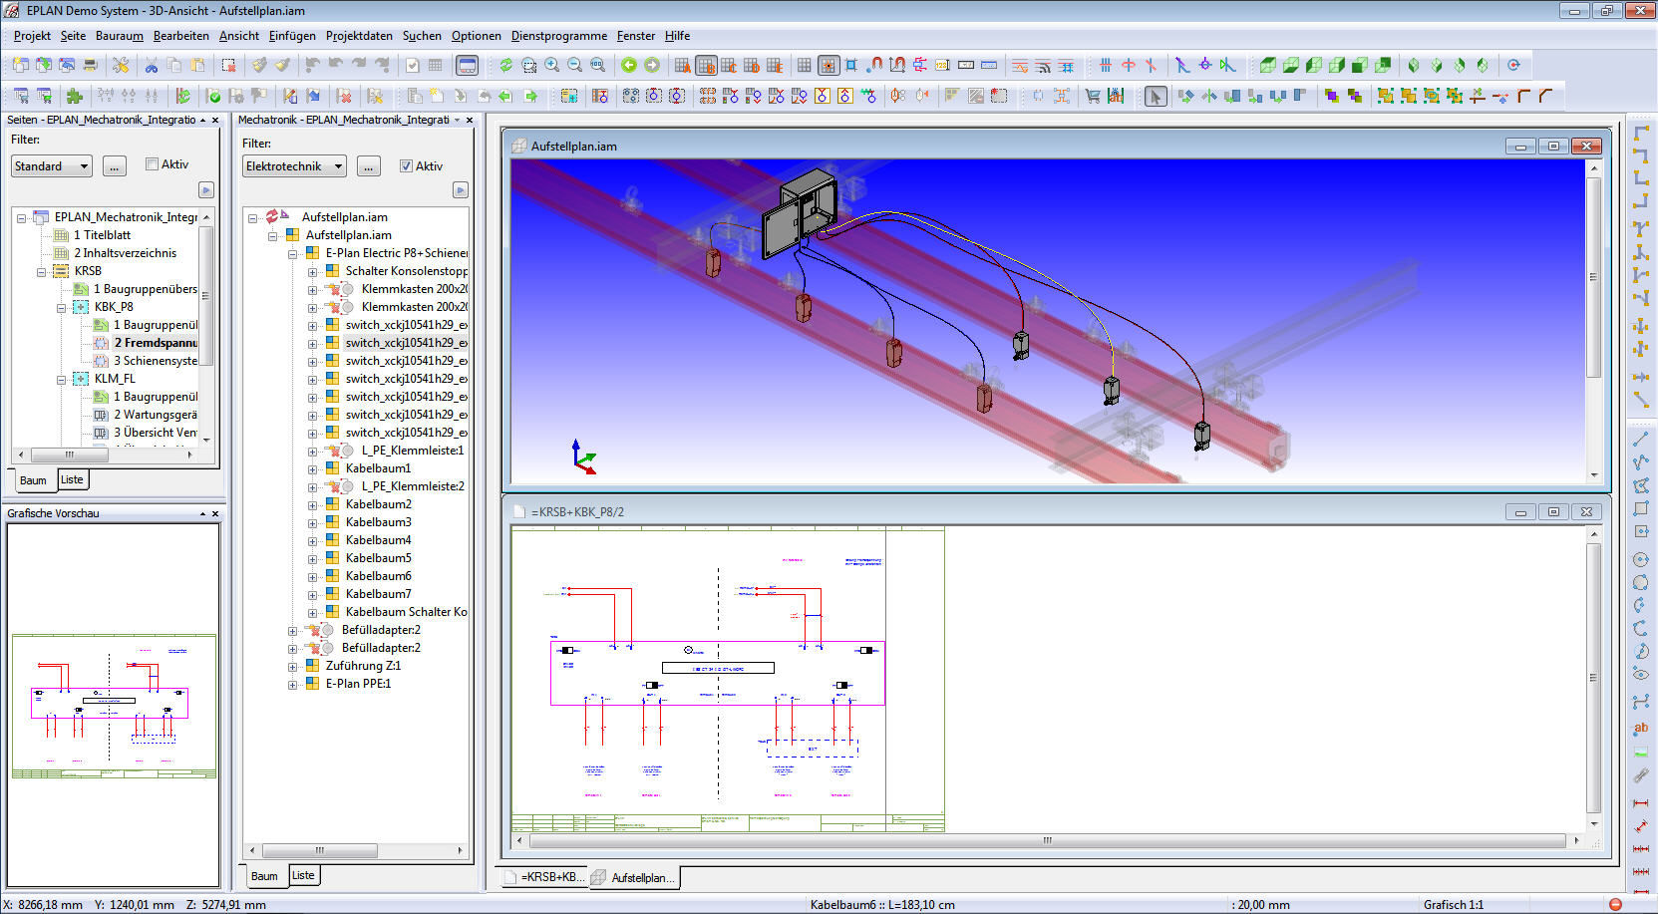Click the green back arrow icon
1658x914 pixels.
pyautogui.click(x=629, y=66)
